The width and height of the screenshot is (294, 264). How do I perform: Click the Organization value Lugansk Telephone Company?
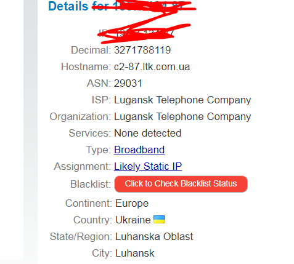pyautogui.click(x=182, y=117)
